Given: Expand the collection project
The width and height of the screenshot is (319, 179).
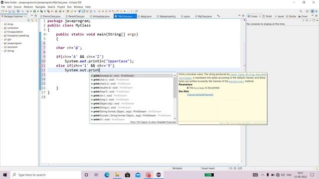Looking at the screenshot, I should [x=2, y=28].
